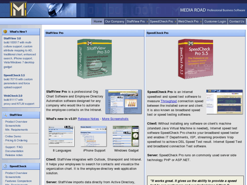Open SpeedCheck Screenshots sidebar link

point(13,177)
